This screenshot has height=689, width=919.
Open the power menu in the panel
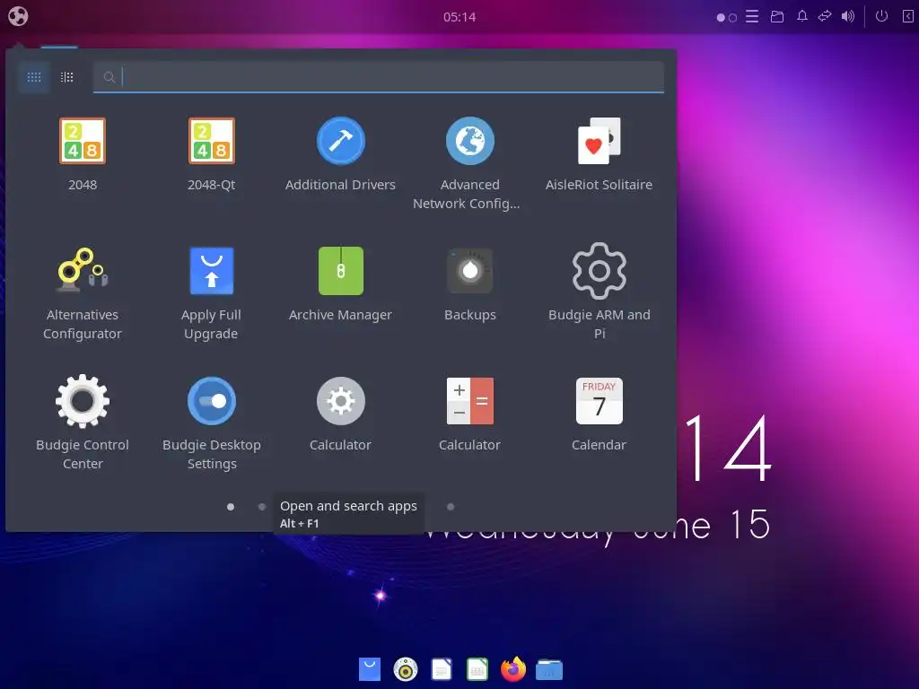tap(881, 16)
